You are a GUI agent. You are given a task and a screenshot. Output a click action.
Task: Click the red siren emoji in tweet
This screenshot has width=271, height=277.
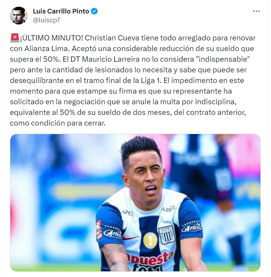pos(15,38)
